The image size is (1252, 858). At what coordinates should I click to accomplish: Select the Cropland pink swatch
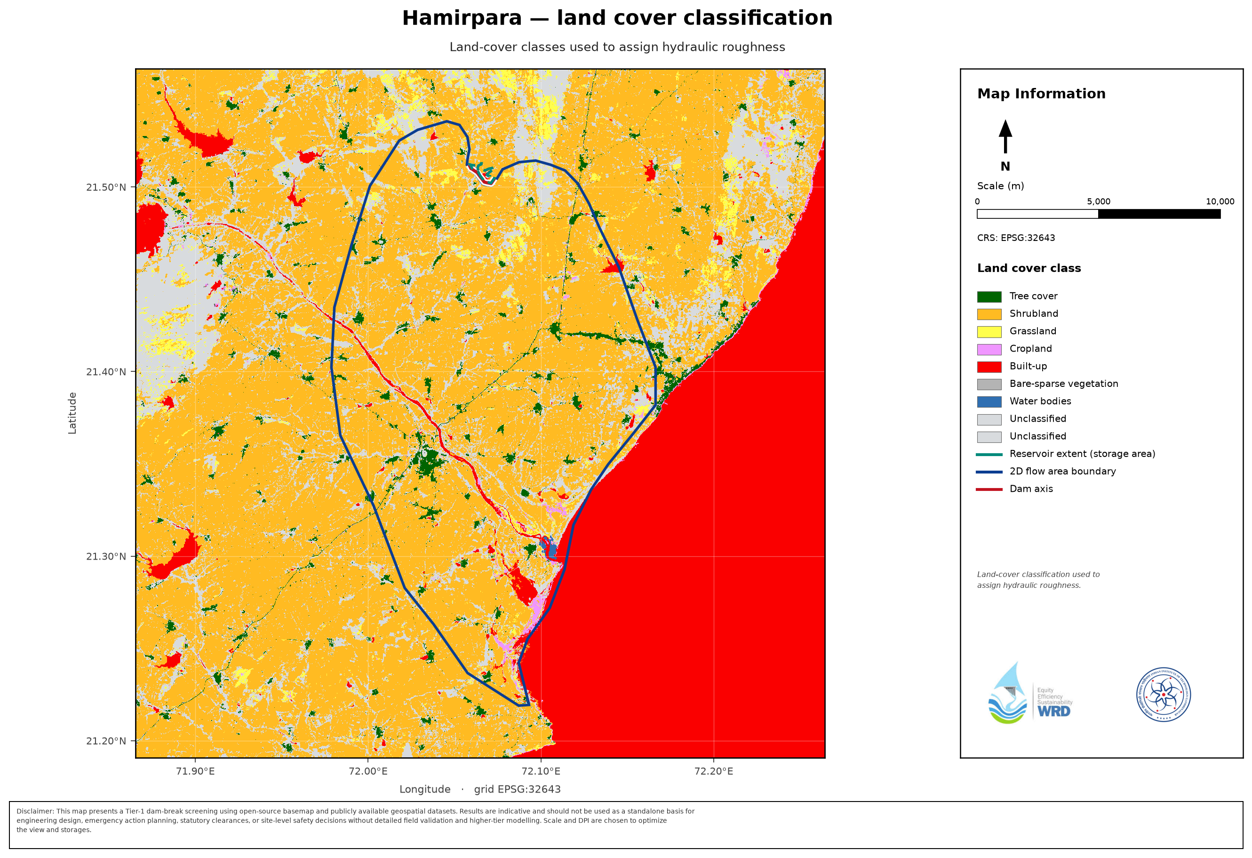coord(989,349)
